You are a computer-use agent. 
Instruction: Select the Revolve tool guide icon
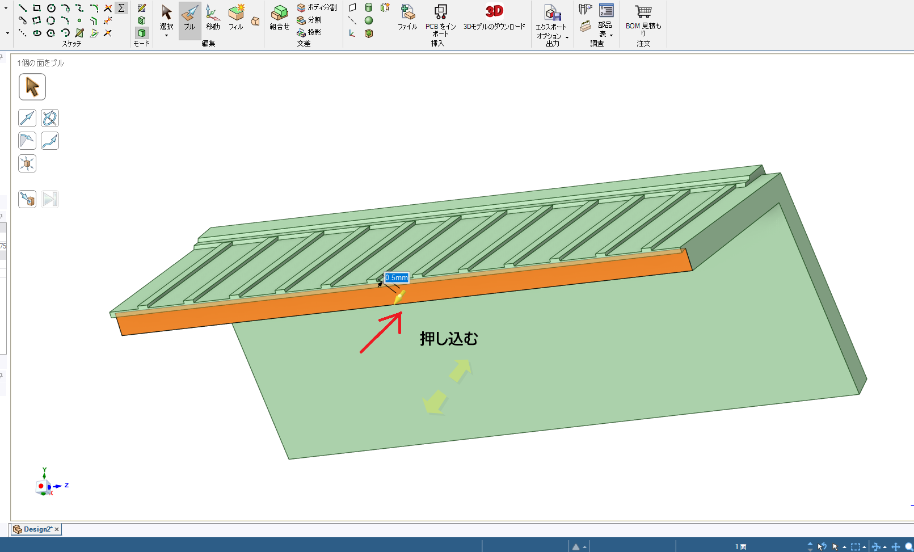click(x=50, y=118)
